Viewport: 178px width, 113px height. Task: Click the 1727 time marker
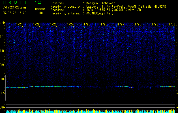[x=121, y=24]
